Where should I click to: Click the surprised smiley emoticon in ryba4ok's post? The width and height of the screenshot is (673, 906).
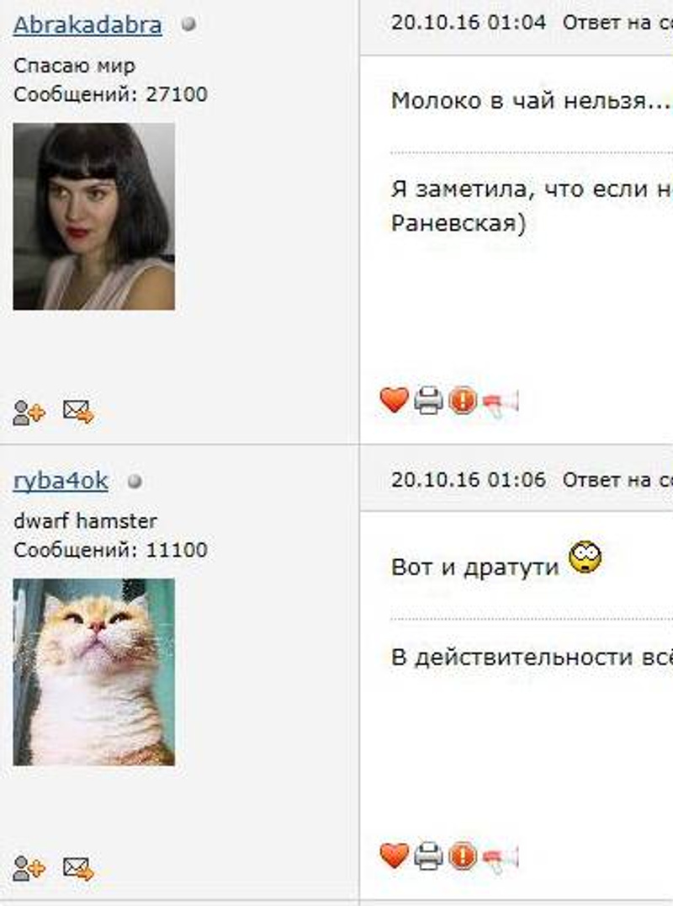(x=586, y=557)
